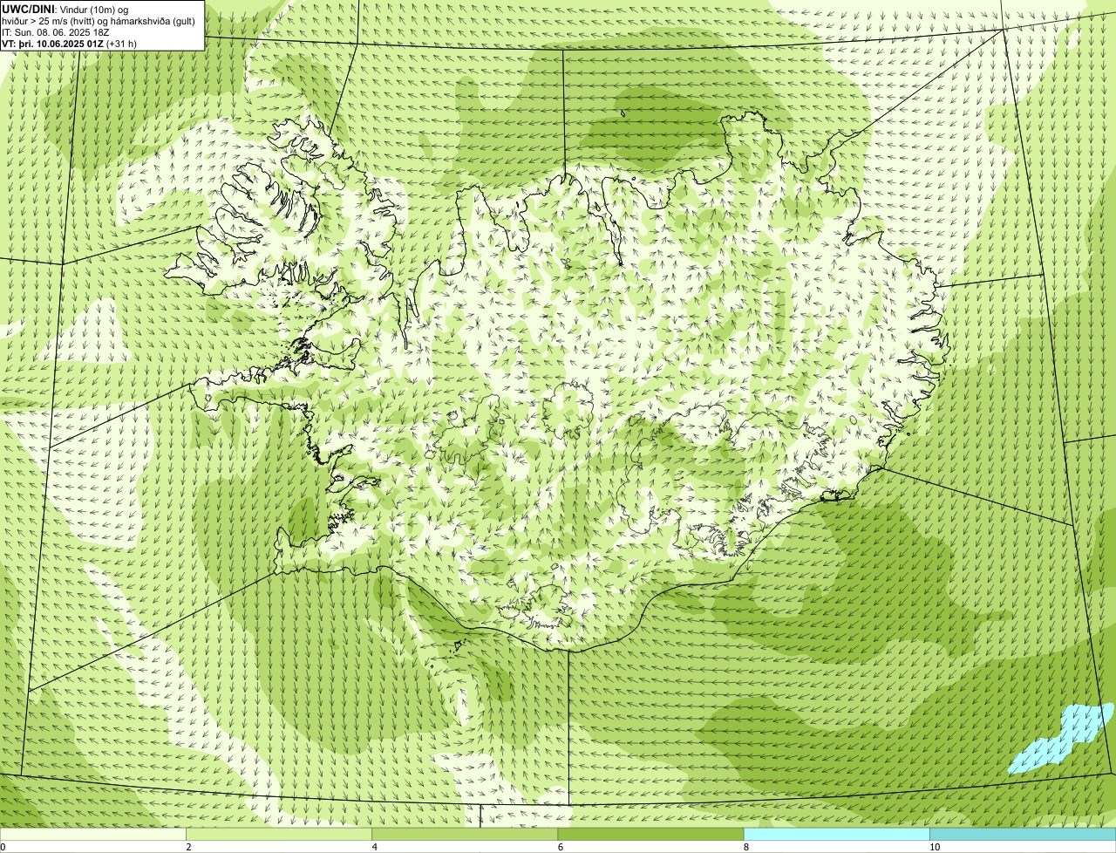Click the valid time "VT: þri. 10.06.2025 01Z (+31 h)"
The width and height of the screenshot is (1116, 853).
coord(70,43)
